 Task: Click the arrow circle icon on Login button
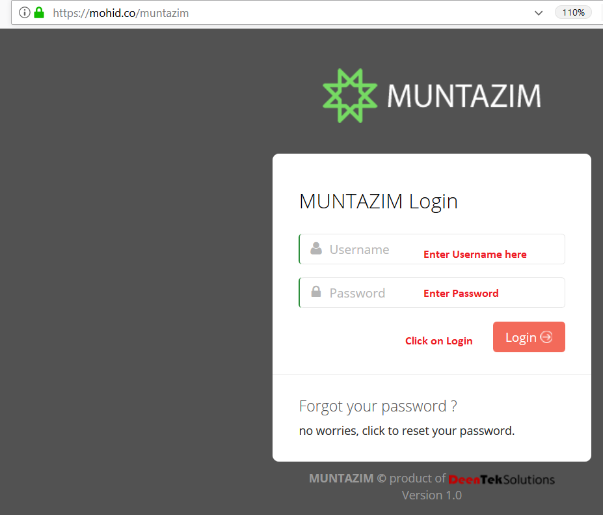pos(546,337)
